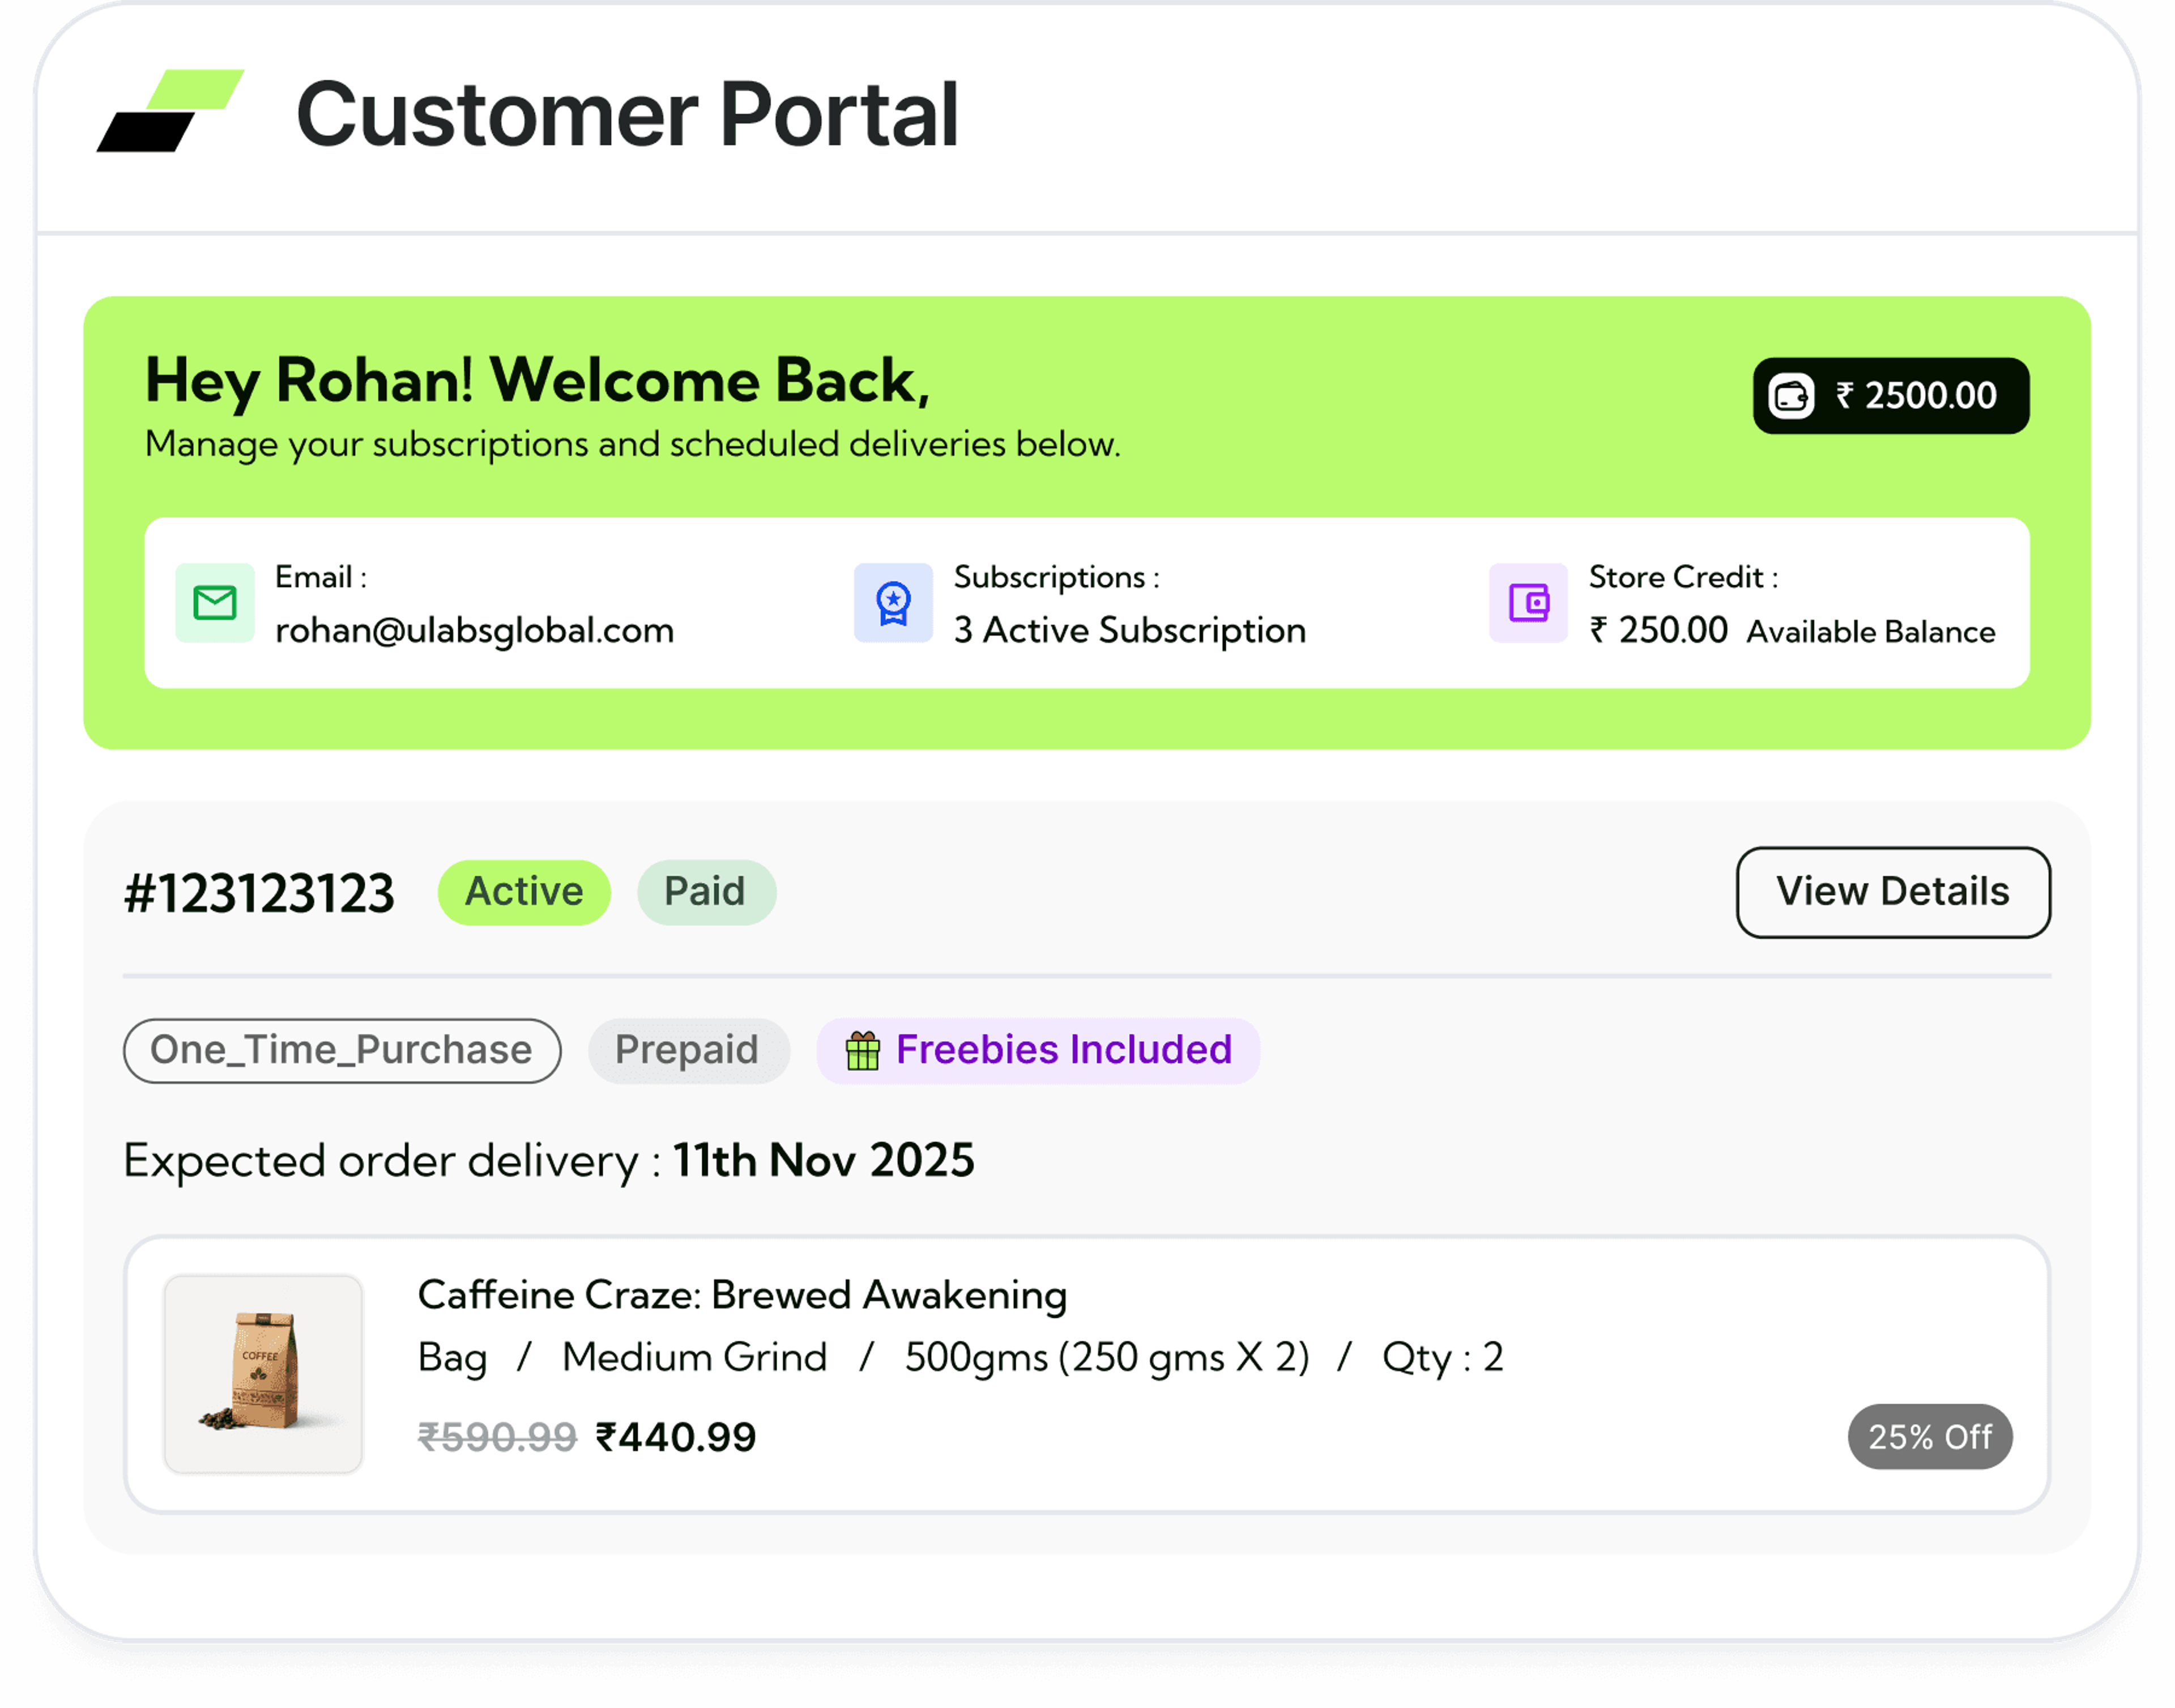This screenshot has width=2175, height=1708.
Task: Click the Qty : 2 text
Action: coord(1444,1359)
